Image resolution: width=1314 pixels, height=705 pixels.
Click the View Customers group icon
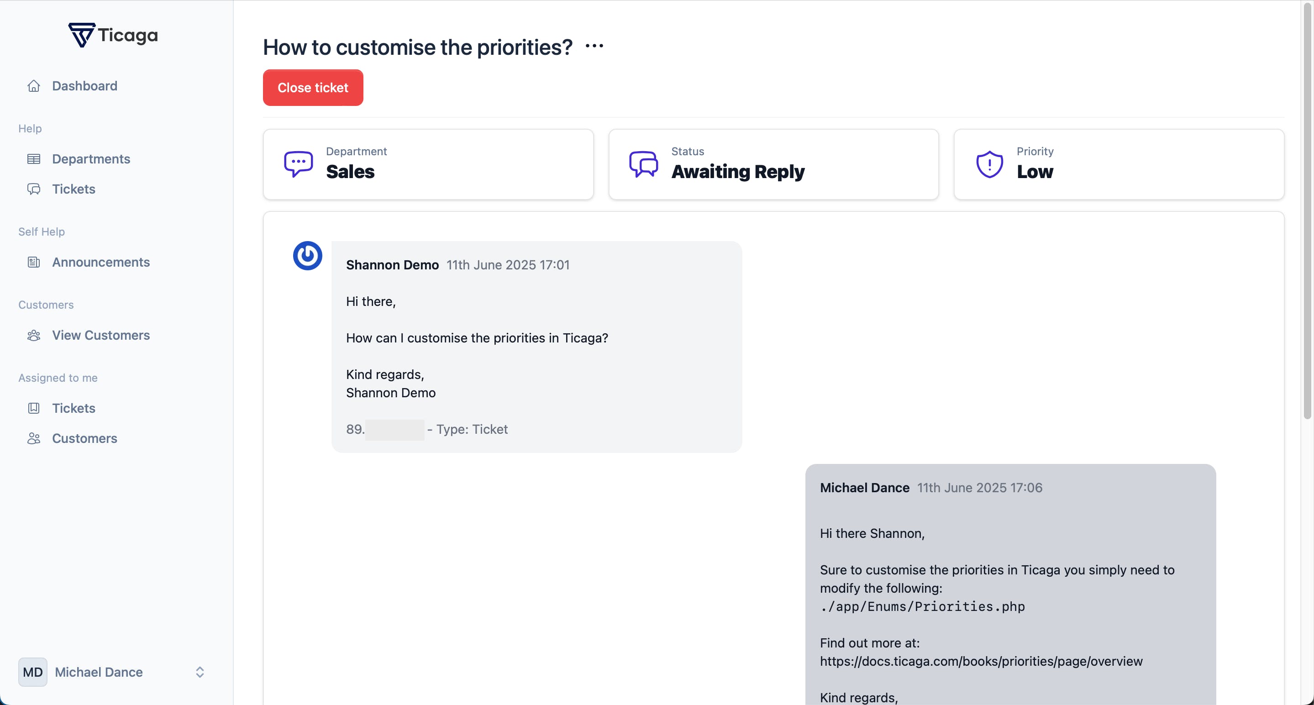point(34,335)
